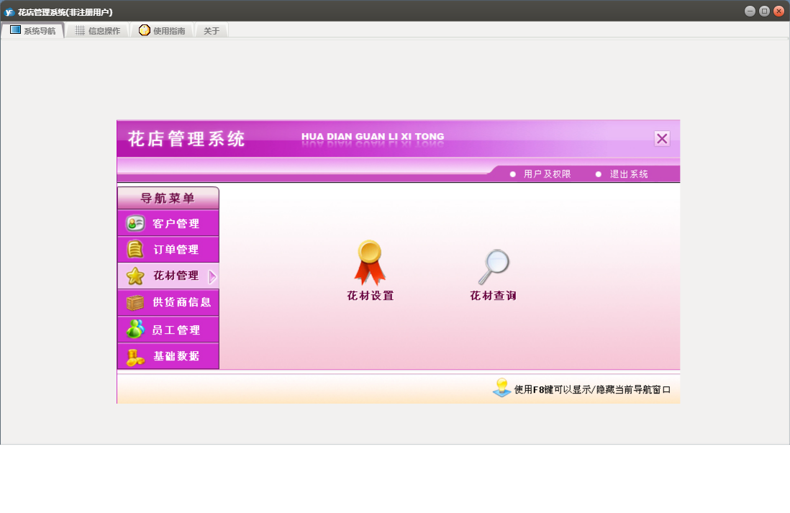Click the round icon on 使用指南 tab
This screenshot has height=513, width=790.
pyautogui.click(x=145, y=30)
